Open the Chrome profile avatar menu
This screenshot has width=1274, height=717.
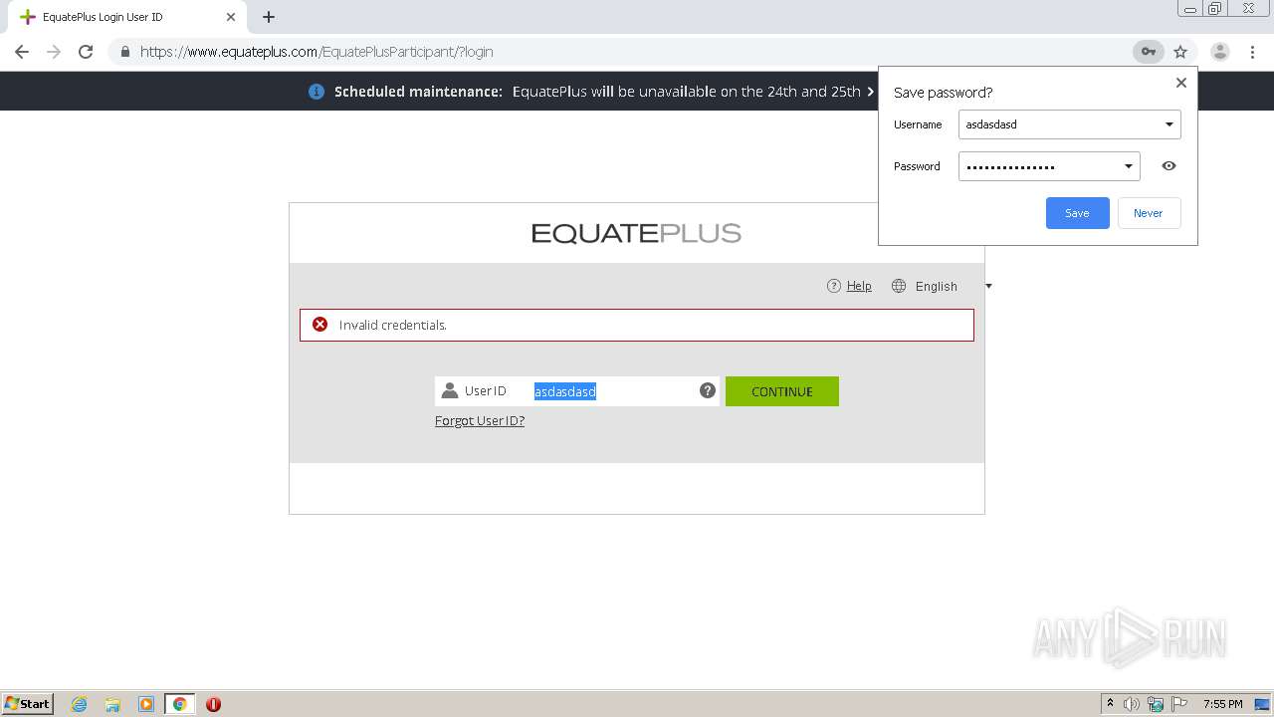1220,52
